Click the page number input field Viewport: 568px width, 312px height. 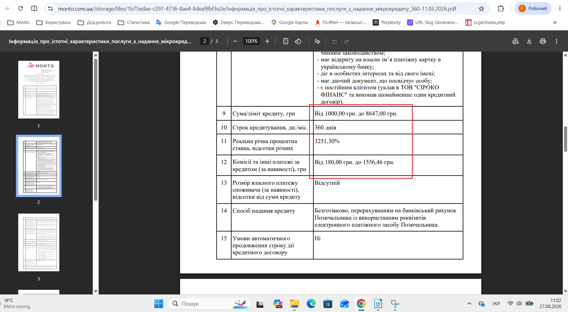(204, 41)
